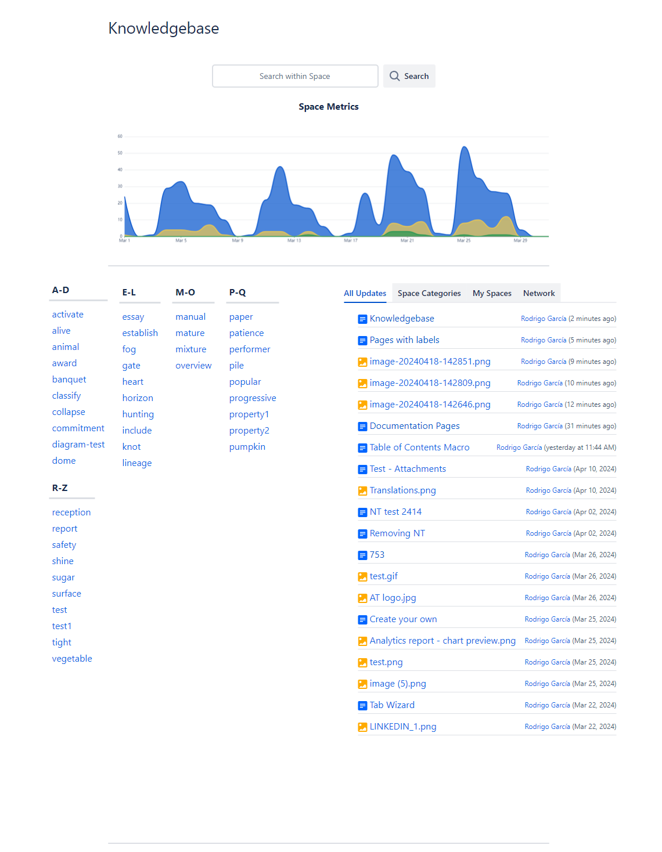Switch to the Space Categories tab
662x852 pixels.
[429, 293]
